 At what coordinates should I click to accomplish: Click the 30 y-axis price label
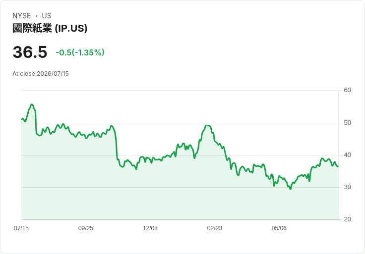(x=347, y=187)
